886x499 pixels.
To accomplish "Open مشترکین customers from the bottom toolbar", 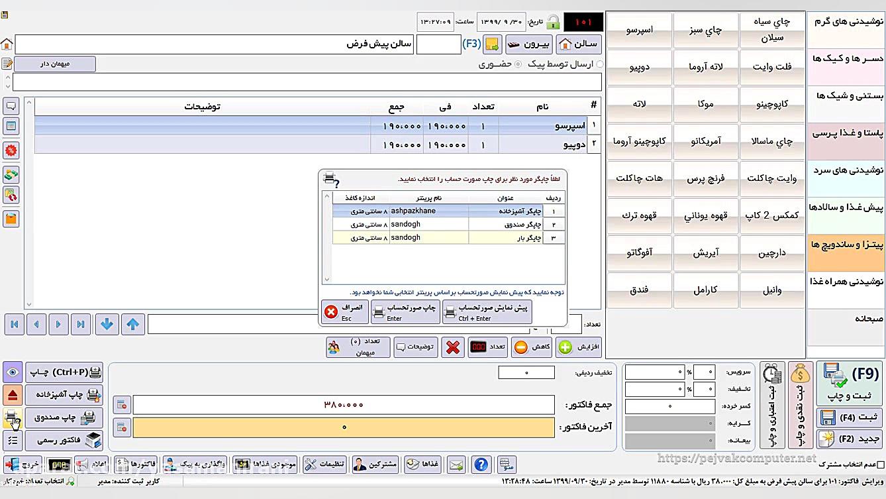I will [x=375, y=465].
